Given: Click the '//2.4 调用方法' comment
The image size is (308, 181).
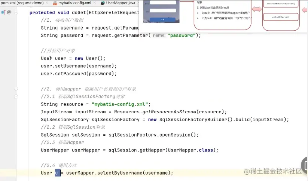Looking at the screenshot, I should click(x=59, y=165).
